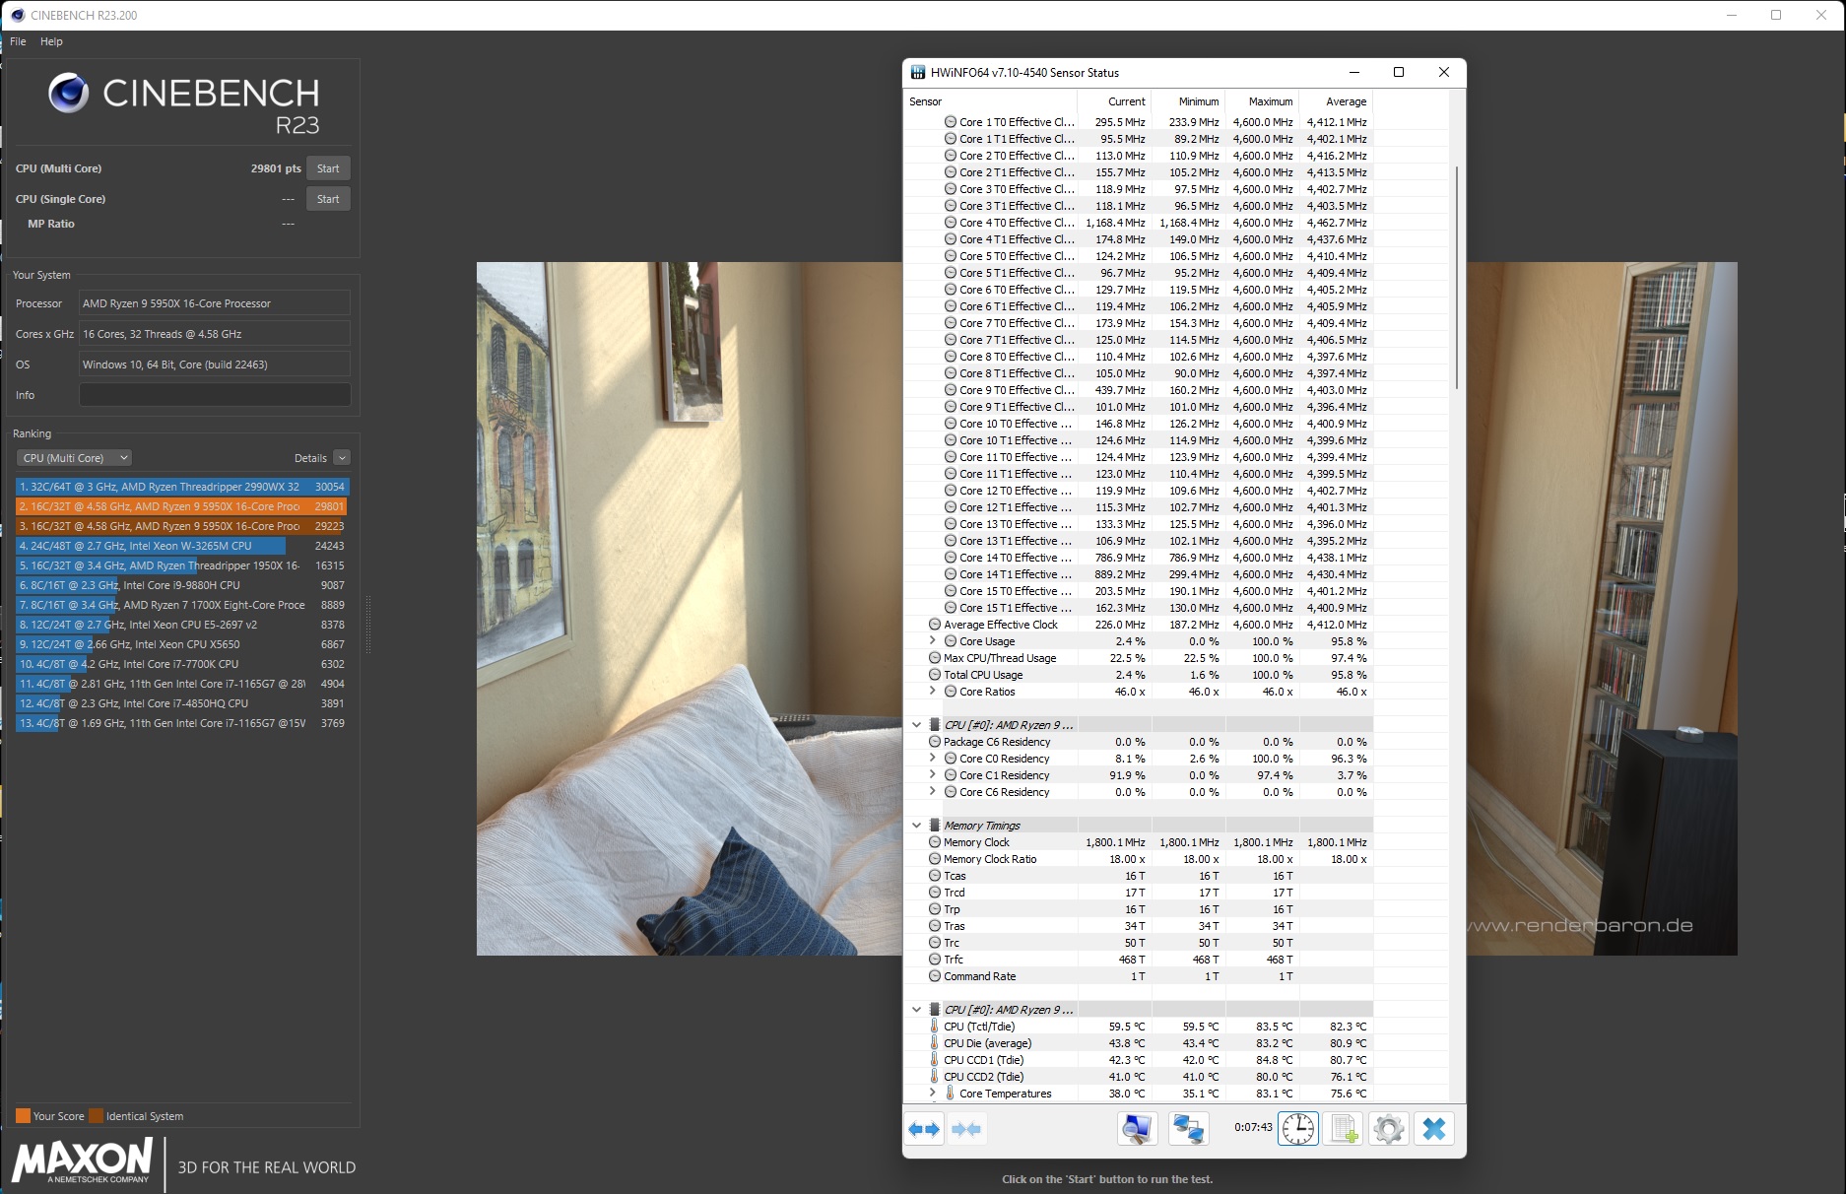Screen dimensions: 1846x1194
Task: Click the blue expand-columns arrows in HWiNFO toolbar
Action: (x=924, y=1129)
